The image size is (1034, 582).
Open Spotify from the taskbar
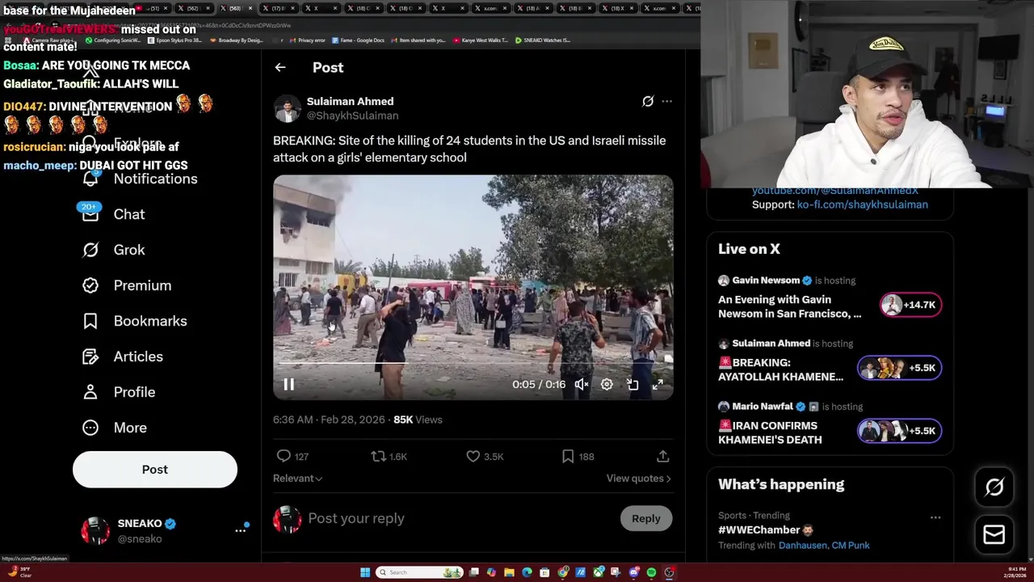651,572
